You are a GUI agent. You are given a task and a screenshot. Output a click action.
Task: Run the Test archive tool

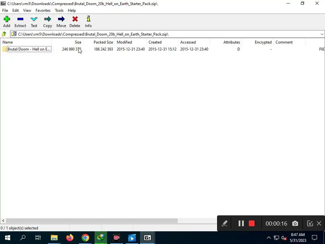(34, 22)
